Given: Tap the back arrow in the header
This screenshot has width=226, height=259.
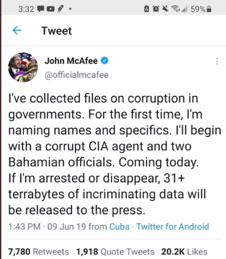Looking at the screenshot, I should point(16,31).
